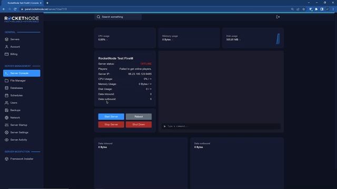Viewport: 337px width, 189px height.
Task: Click the Data outbound 0 Bytes value
Action: [x=199, y=147]
